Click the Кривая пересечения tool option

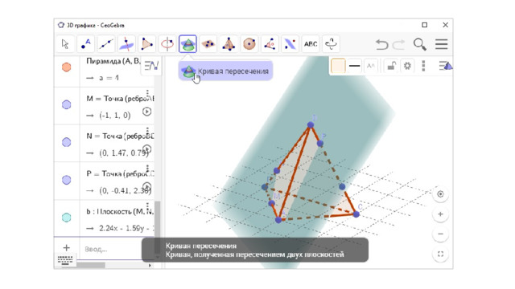[x=225, y=71]
